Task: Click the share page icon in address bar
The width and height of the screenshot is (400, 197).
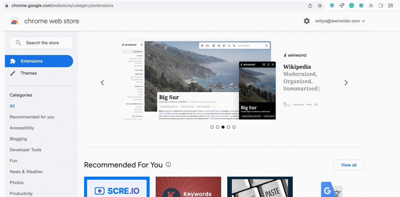Action: 310,5
